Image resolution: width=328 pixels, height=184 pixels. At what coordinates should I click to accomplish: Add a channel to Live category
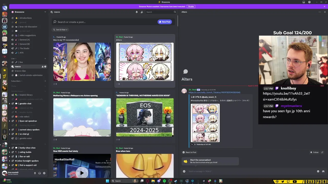[45, 59]
